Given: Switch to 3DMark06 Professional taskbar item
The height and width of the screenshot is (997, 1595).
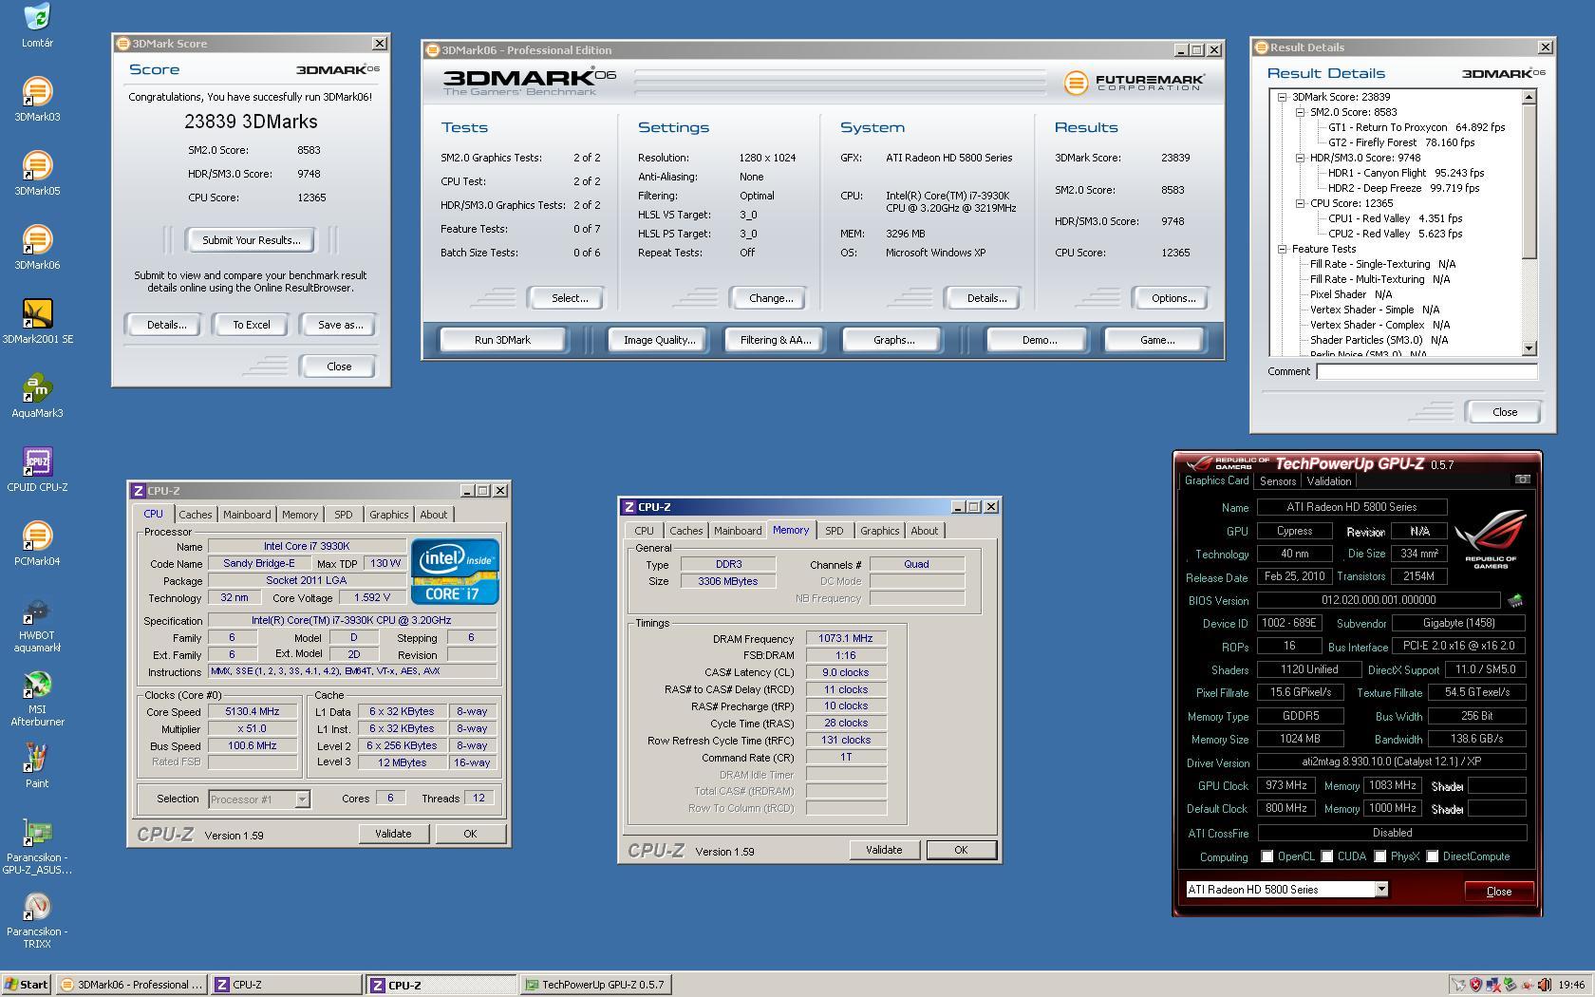Looking at the screenshot, I should pos(130,985).
